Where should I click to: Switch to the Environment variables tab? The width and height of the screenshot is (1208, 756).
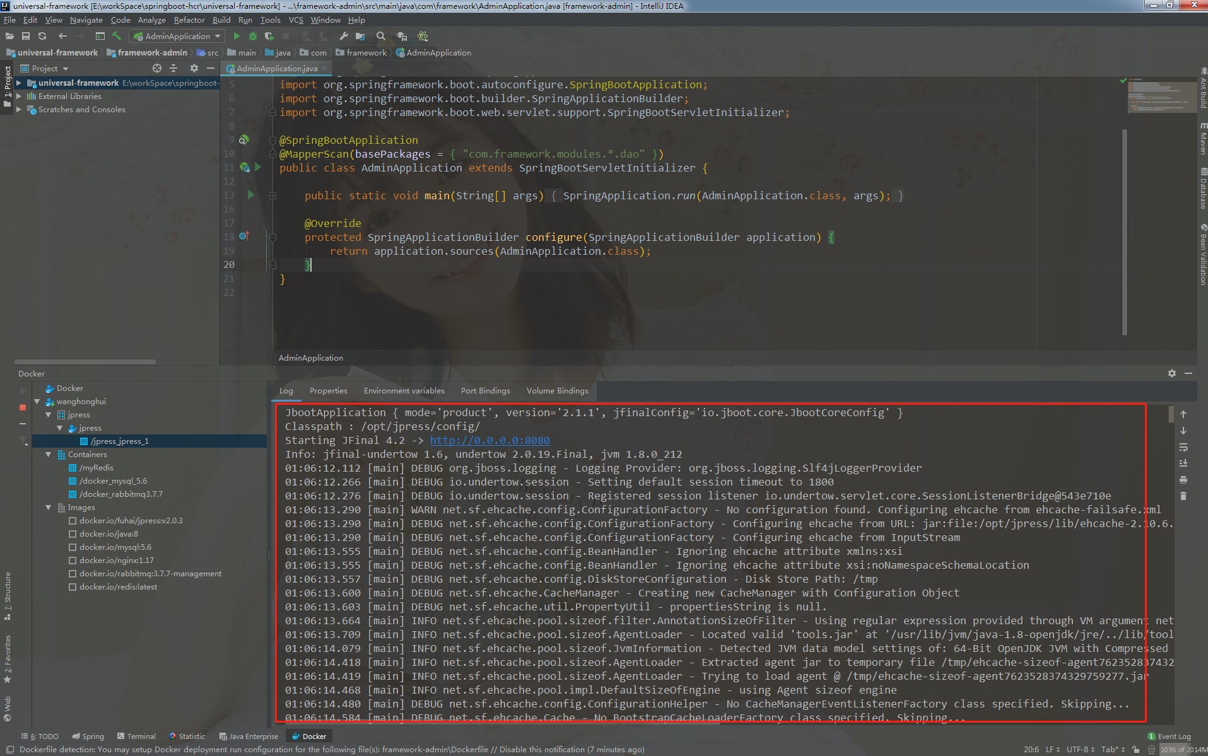(x=404, y=390)
